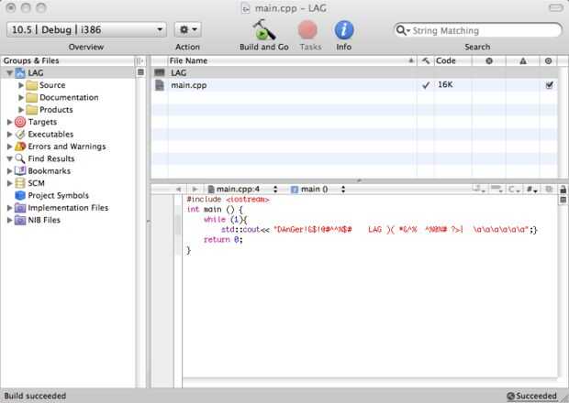Click the Succeeded build status indicator

(531, 396)
